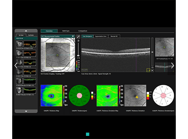The image size is (188, 139).
Task: Adjust the fundus overlay transparency slider handle
Action: click(x=78, y=56)
